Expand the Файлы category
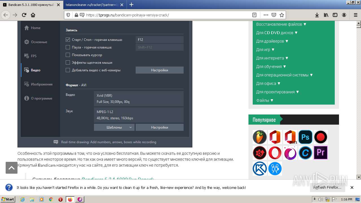This screenshot has height=203, width=361. pyautogui.click(x=265, y=100)
